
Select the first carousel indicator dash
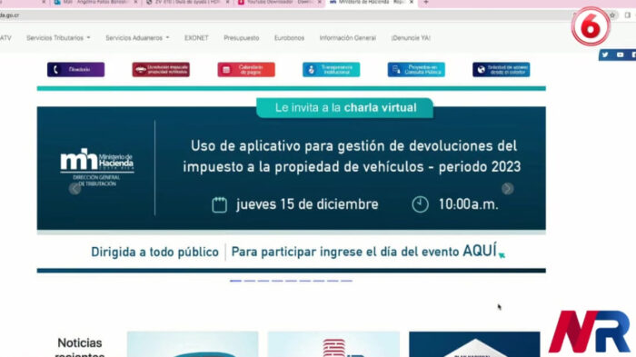click(x=235, y=281)
